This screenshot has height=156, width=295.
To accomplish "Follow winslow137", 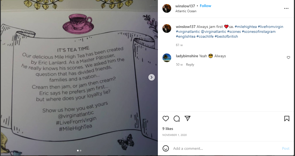I will click(x=205, y=6).
